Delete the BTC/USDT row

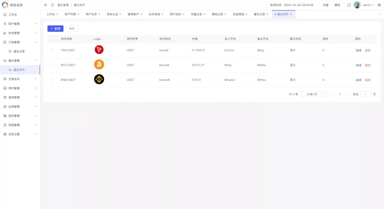[367, 65]
